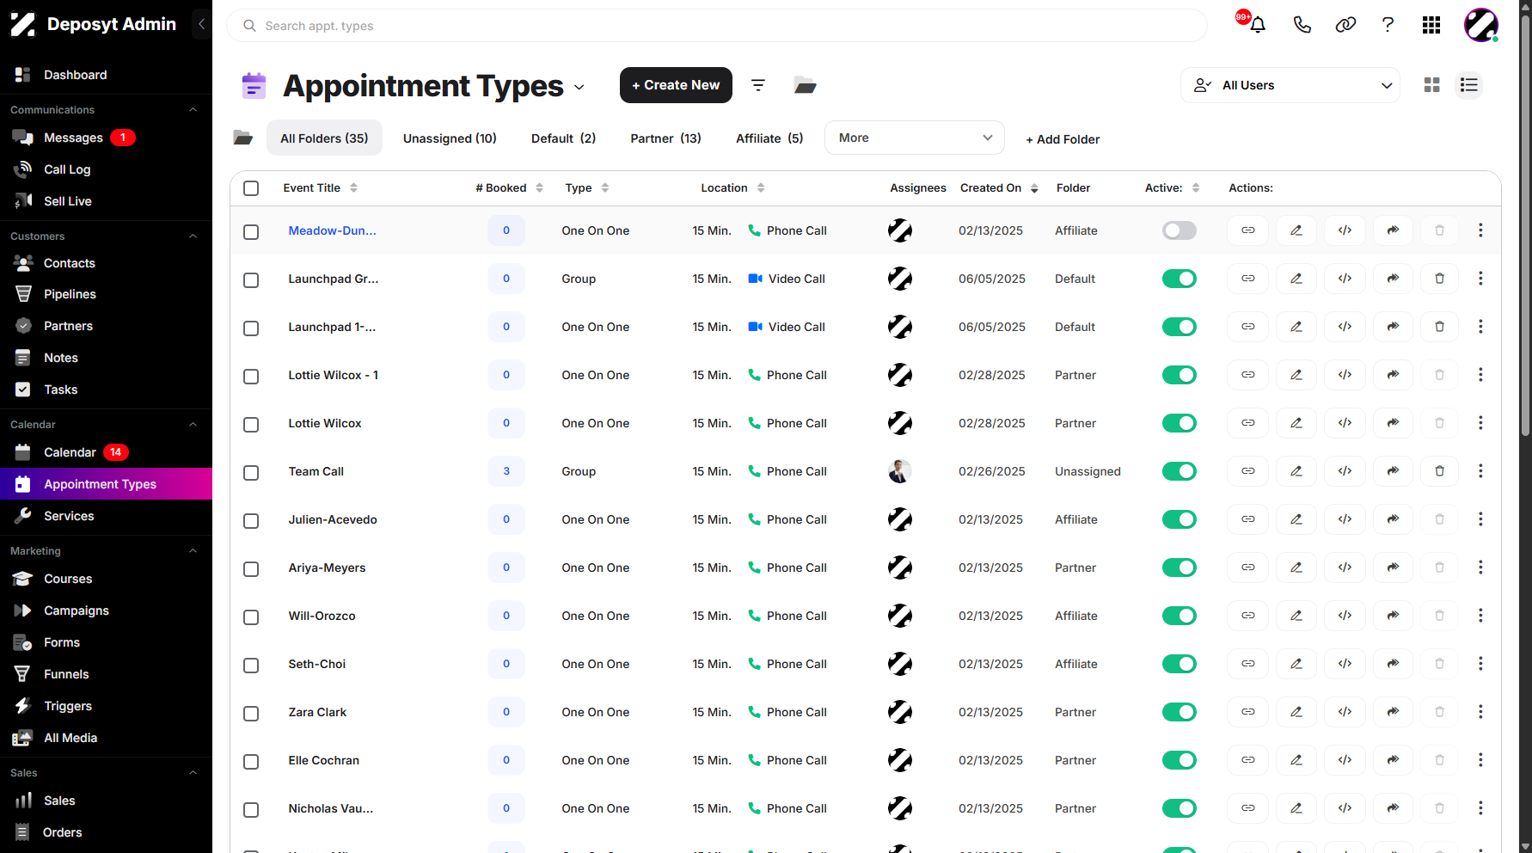1532x853 pixels.
Task: Get embed code for Lottie Wilcox - 1
Action: pos(1345,375)
